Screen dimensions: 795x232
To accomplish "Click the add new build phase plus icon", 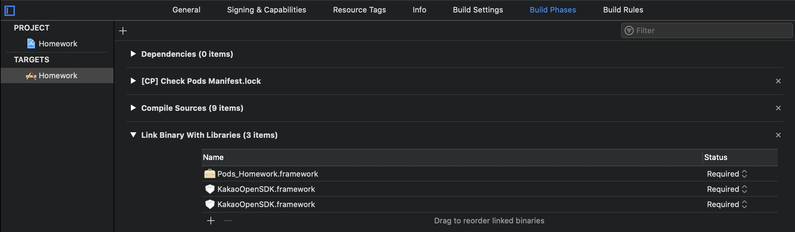I will point(123,31).
